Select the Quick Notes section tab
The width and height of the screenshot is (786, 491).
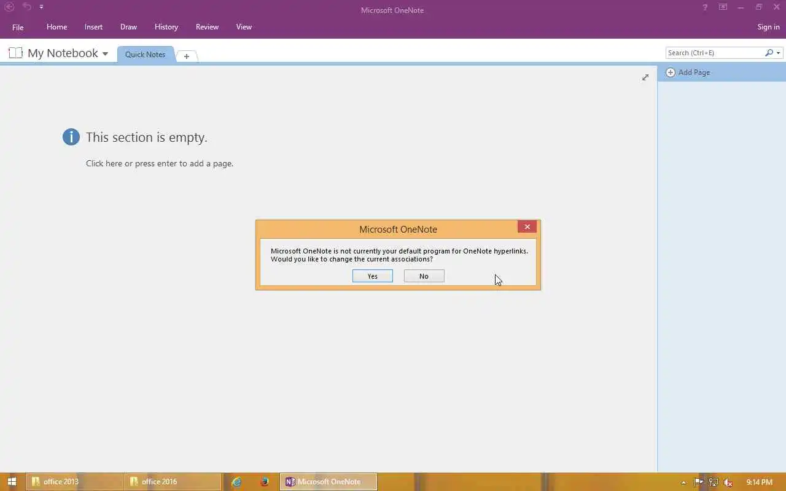[145, 54]
